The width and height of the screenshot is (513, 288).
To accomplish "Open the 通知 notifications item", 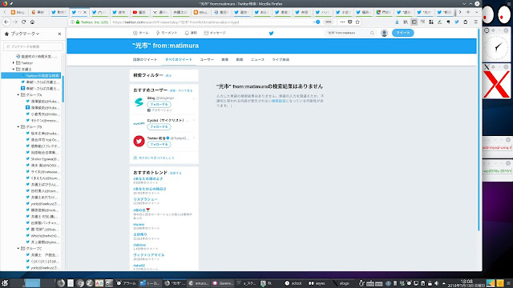I will (191, 33).
